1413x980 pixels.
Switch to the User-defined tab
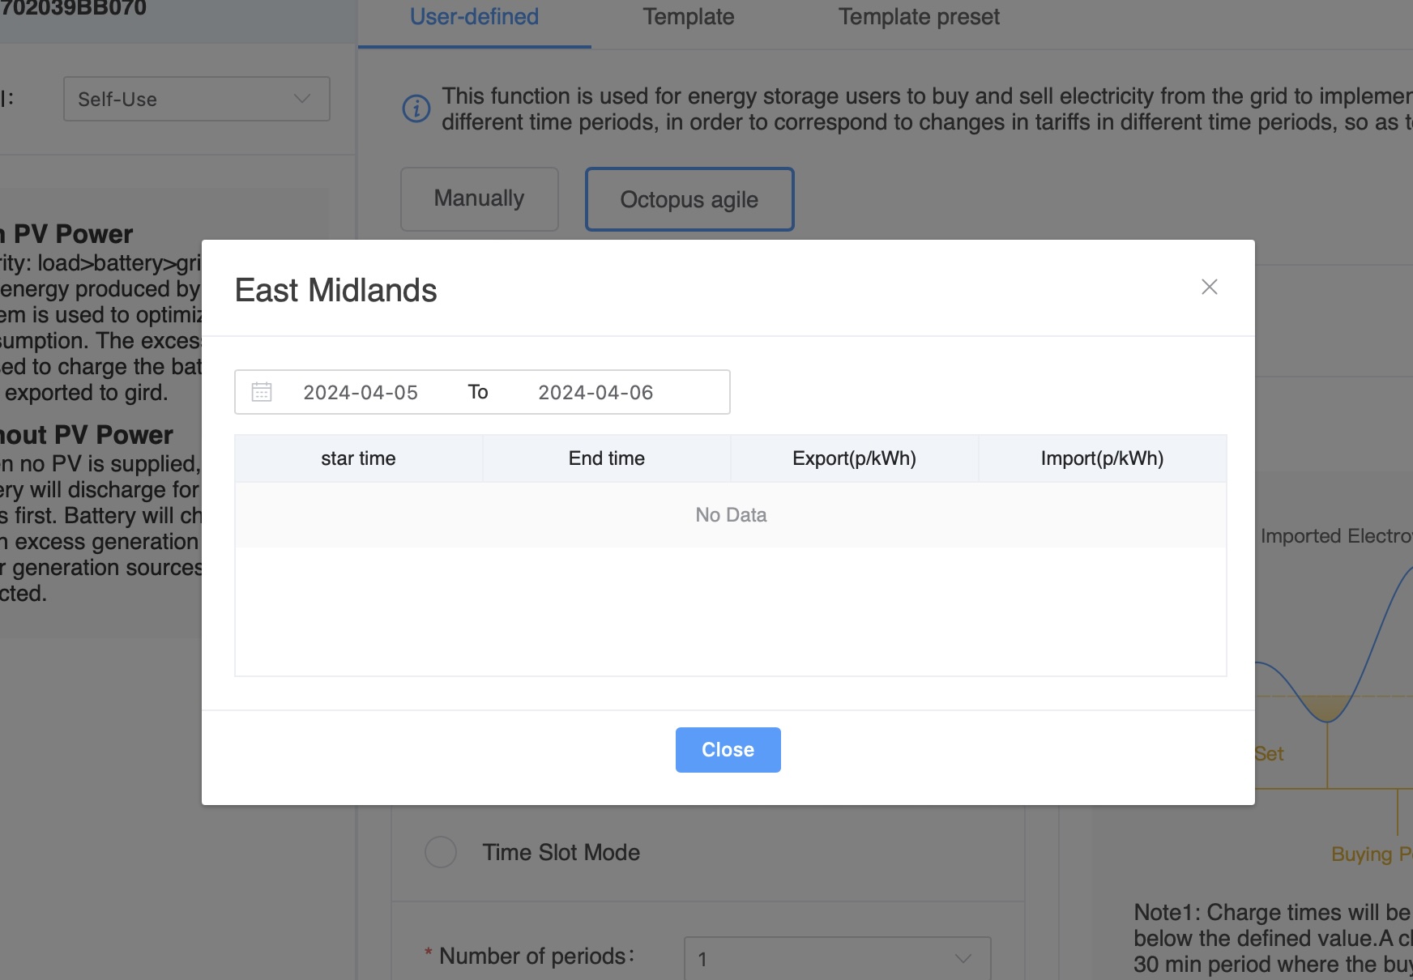[x=474, y=17]
